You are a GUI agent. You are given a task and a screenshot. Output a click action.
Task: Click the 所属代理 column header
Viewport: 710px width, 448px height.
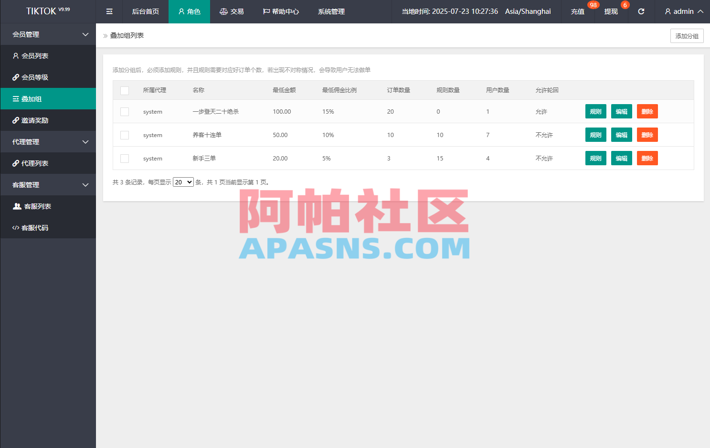coord(155,90)
